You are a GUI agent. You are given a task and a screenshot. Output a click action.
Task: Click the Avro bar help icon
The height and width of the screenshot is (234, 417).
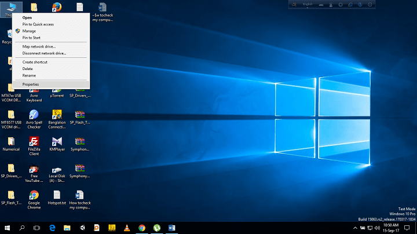tap(360, 5)
